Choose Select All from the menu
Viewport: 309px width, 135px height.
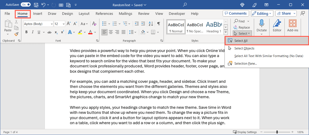267,41
